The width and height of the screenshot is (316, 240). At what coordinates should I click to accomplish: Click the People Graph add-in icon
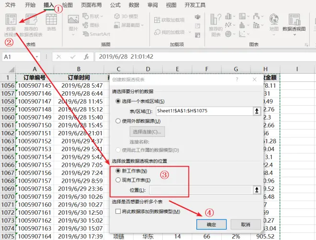point(197,35)
